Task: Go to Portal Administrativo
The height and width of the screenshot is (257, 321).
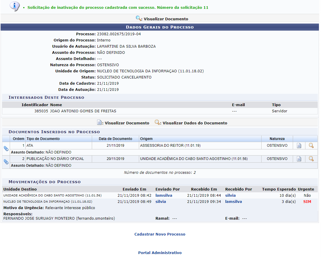Action: click(160, 253)
